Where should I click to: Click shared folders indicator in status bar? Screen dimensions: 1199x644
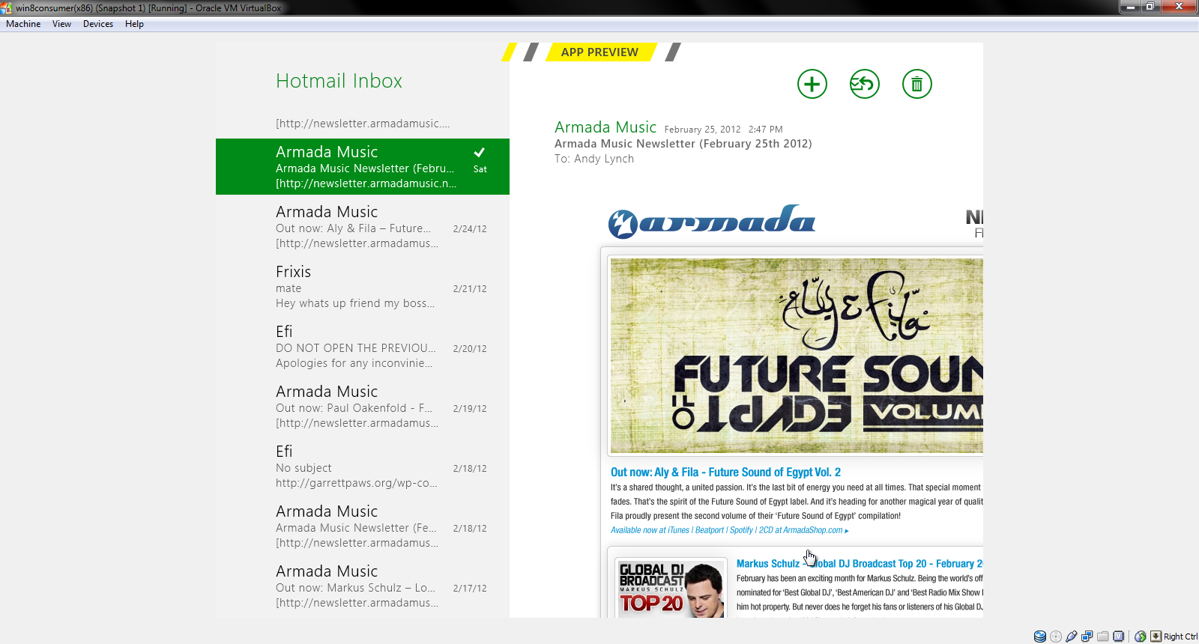pyautogui.click(x=1103, y=637)
